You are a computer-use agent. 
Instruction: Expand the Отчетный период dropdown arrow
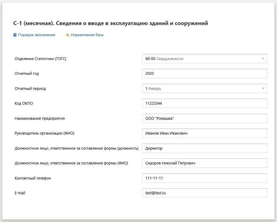(x=263, y=88)
